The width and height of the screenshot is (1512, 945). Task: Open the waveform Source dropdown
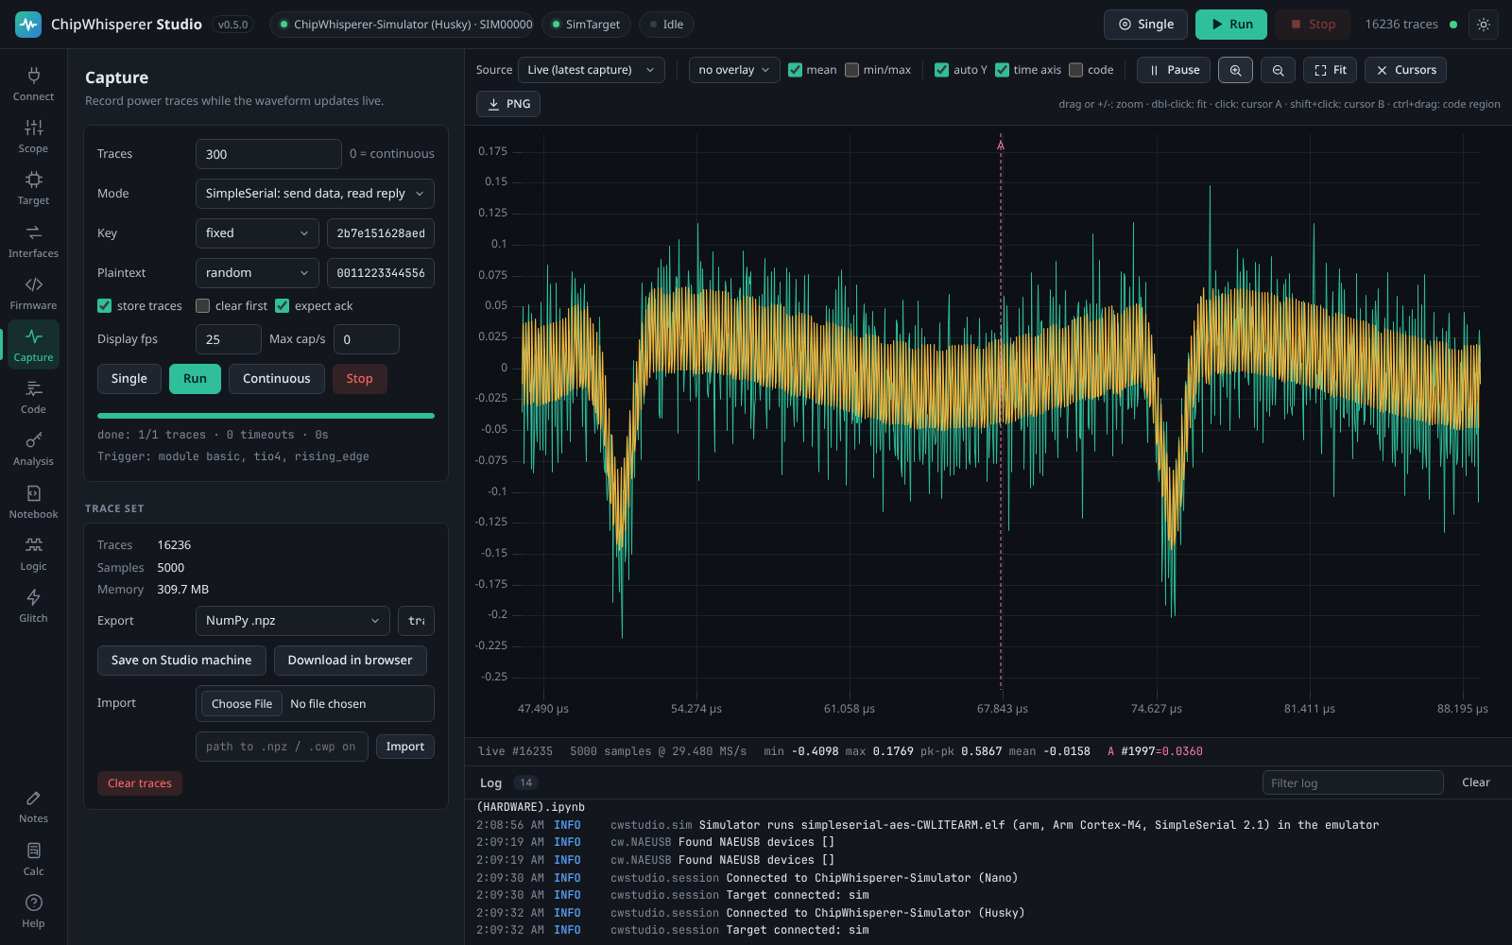click(592, 70)
